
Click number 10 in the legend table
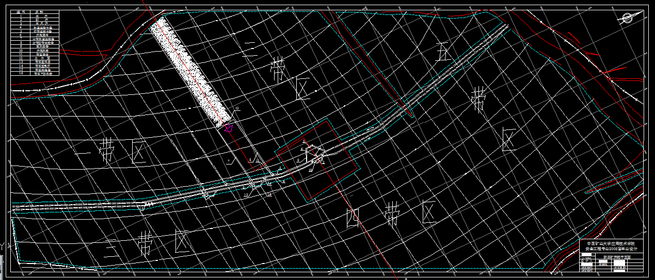pyautogui.click(x=21, y=51)
